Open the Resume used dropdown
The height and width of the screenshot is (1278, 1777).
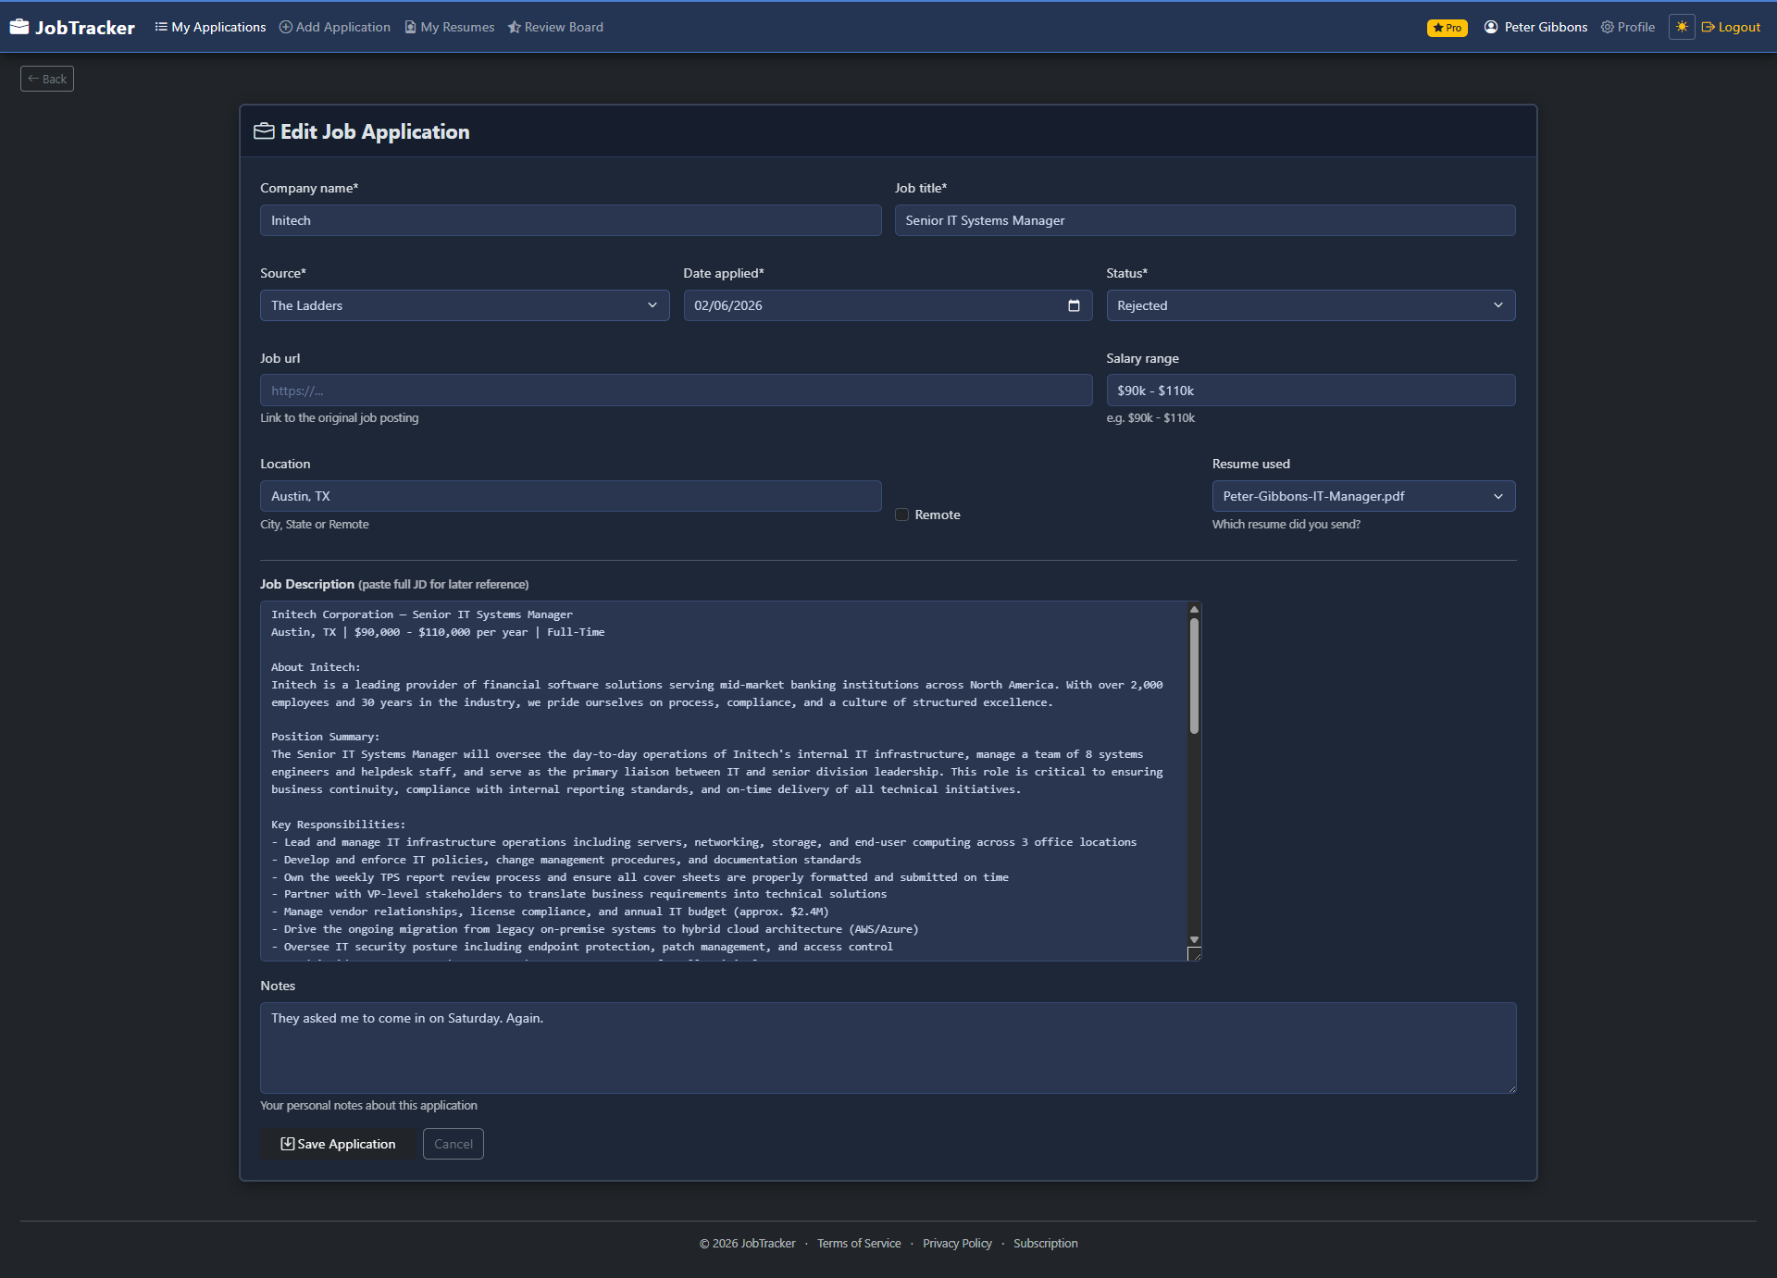[x=1362, y=496]
